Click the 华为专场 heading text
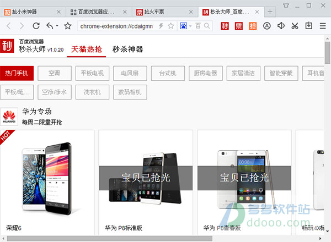Screen dimensions: 331x242 pos(37,111)
